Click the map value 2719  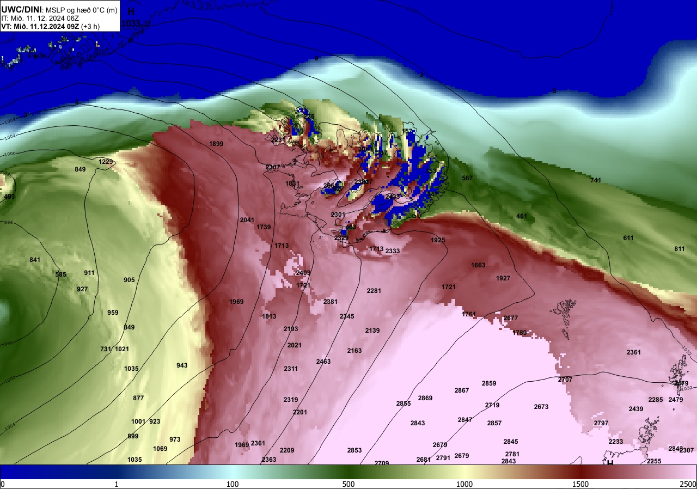[x=492, y=405]
